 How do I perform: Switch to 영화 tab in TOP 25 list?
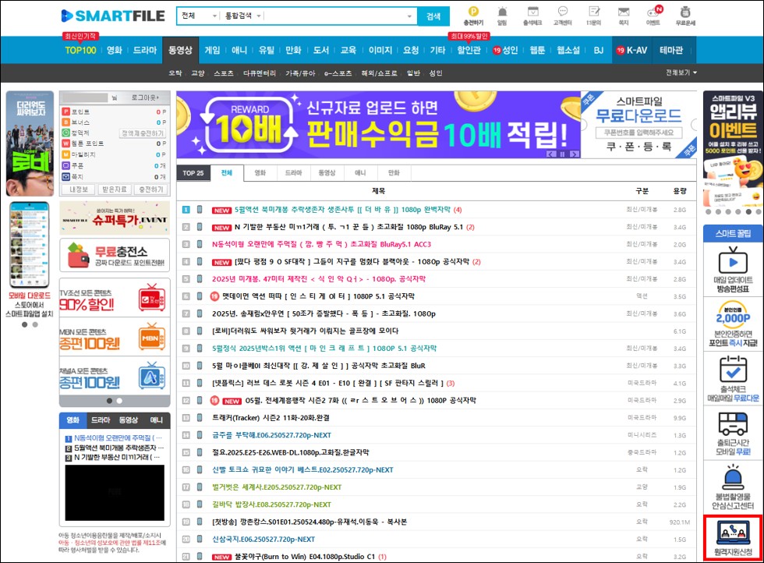click(x=260, y=172)
